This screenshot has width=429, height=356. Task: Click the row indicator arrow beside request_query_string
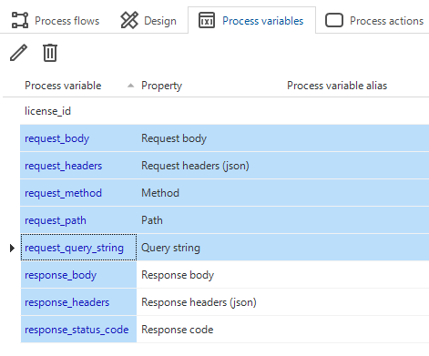click(12, 248)
